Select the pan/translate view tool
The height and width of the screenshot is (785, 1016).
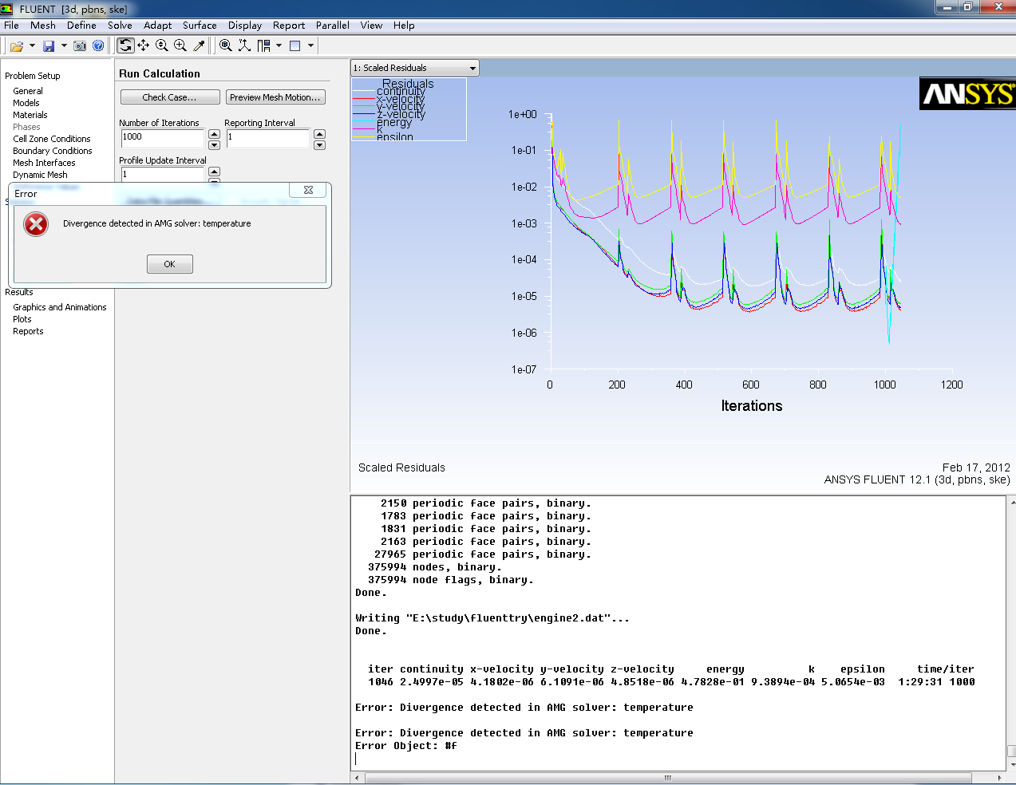coord(144,46)
